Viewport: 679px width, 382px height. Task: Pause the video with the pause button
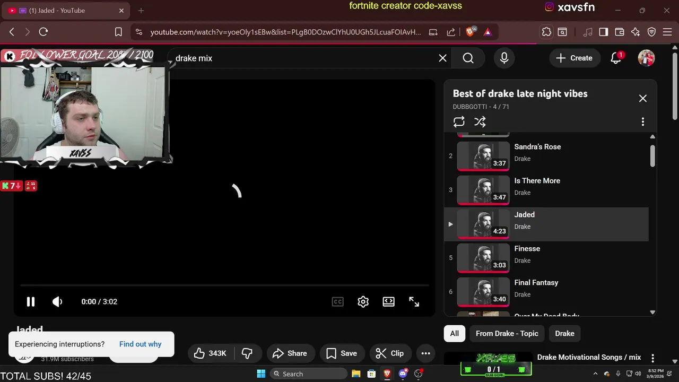tap(31, 301)
